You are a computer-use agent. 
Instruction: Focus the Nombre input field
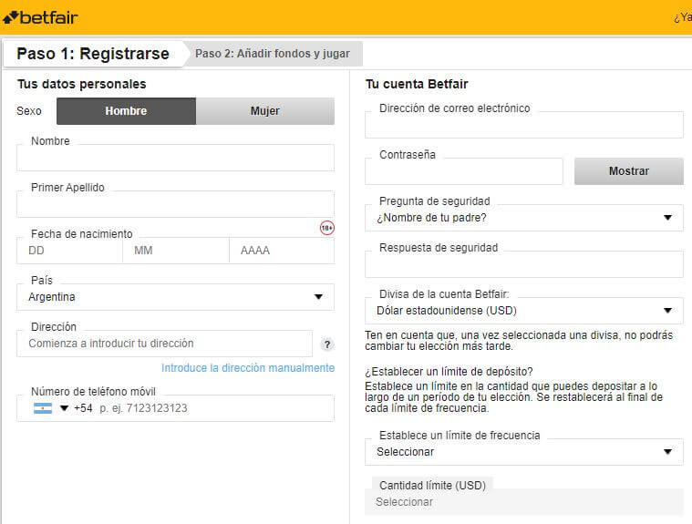175,158
